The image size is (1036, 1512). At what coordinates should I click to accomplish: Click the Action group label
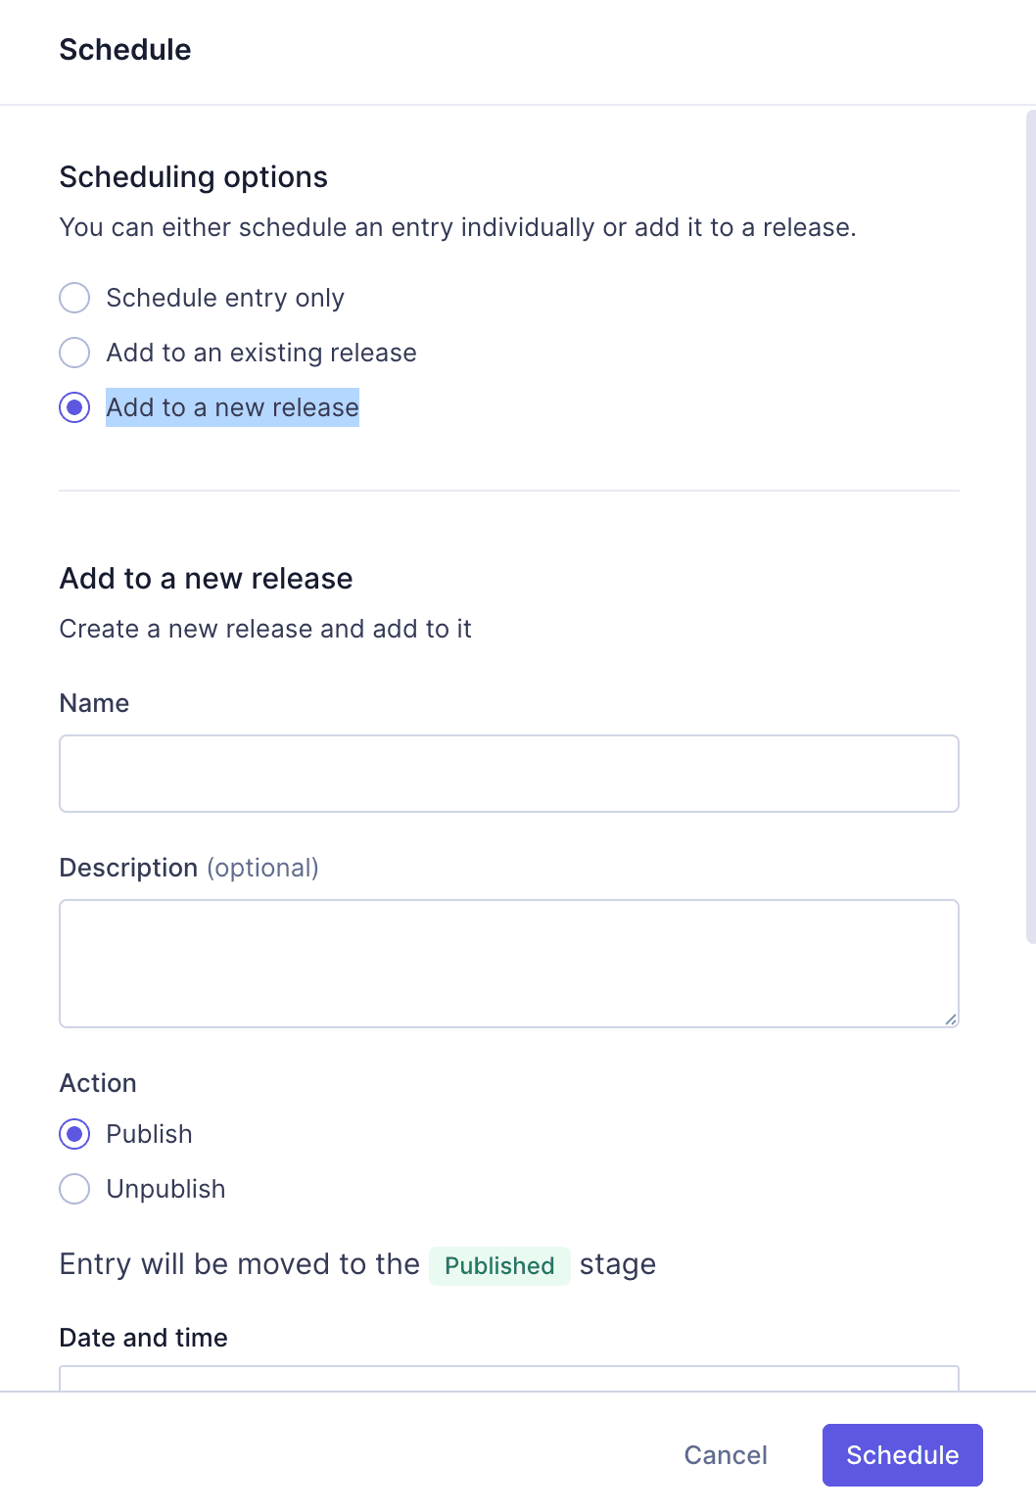[98, 1083]
